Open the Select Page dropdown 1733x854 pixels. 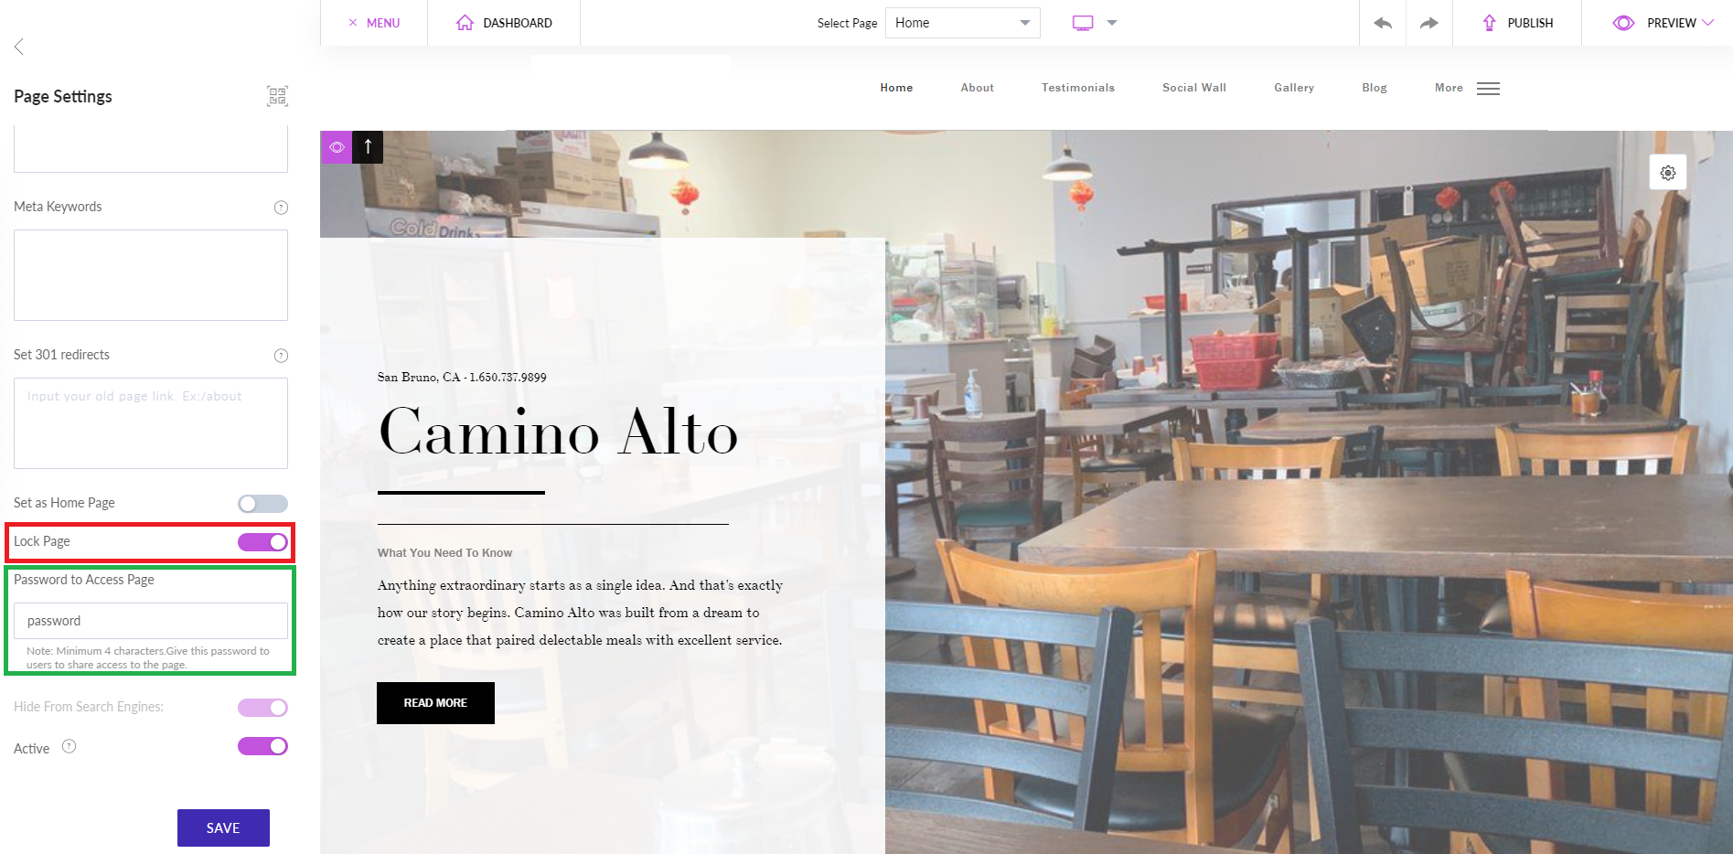[963, 23]
